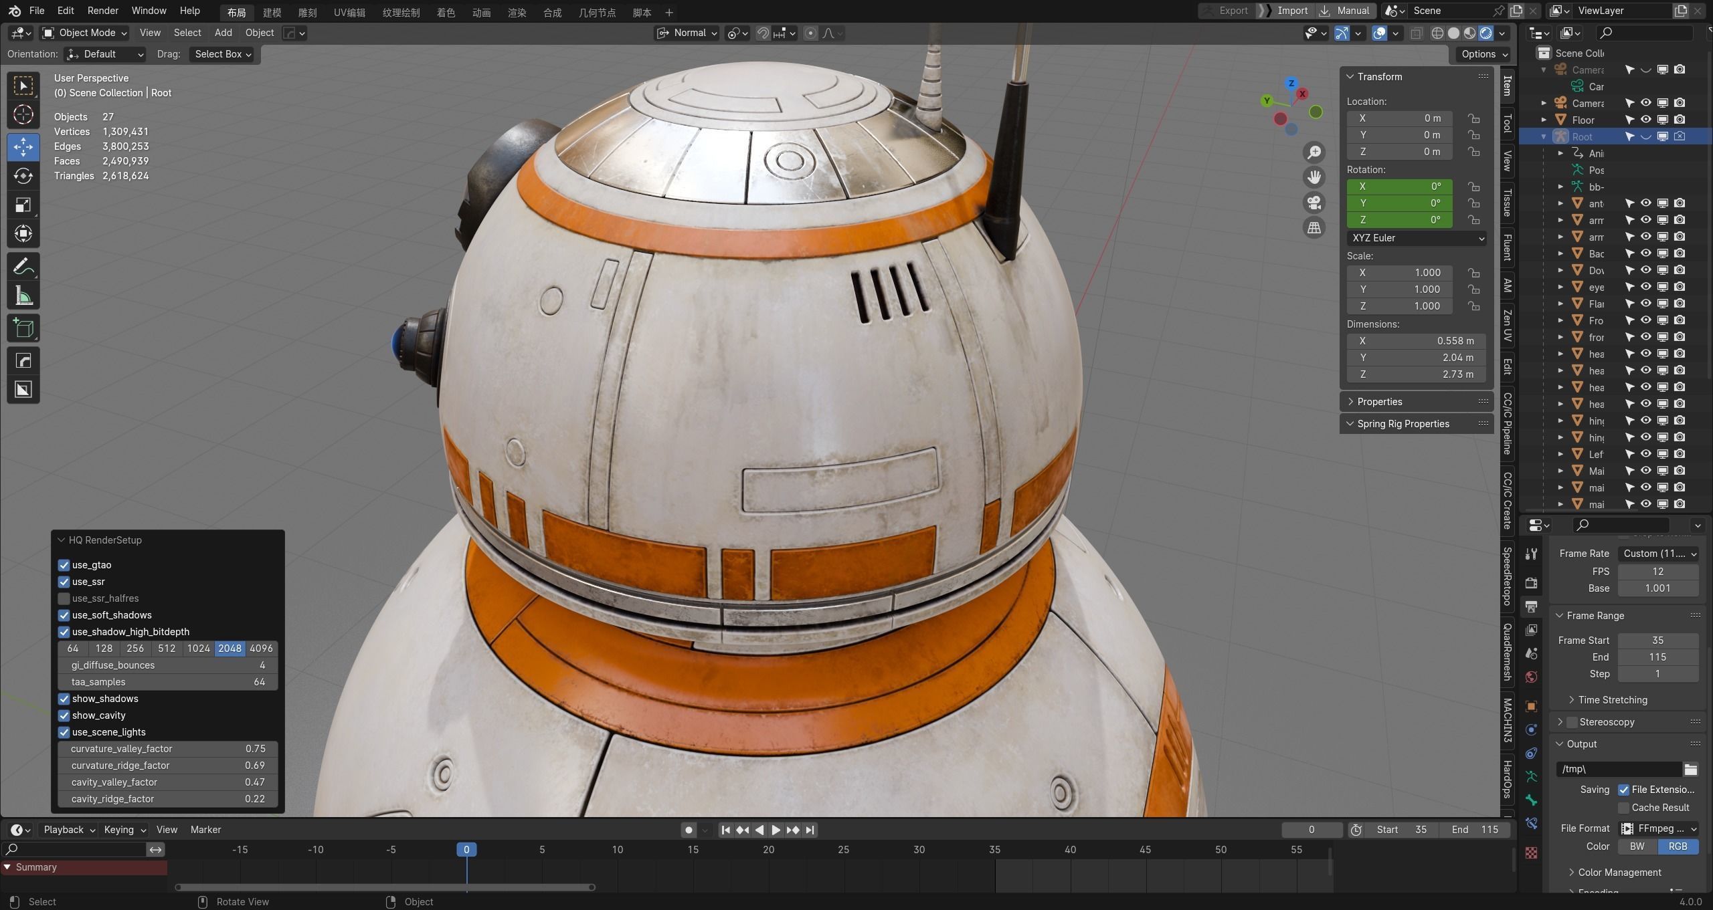
Task: Select RGB color output button
Action: pyautogui.click(x=1678, y=846)
